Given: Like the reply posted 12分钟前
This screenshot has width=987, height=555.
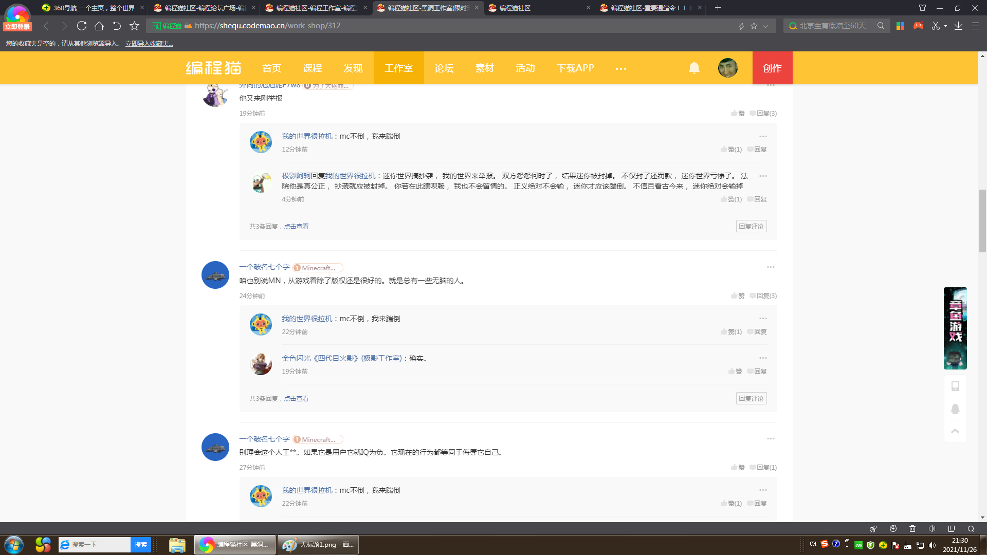Looking at the screenshot, I should pos(731,150).
